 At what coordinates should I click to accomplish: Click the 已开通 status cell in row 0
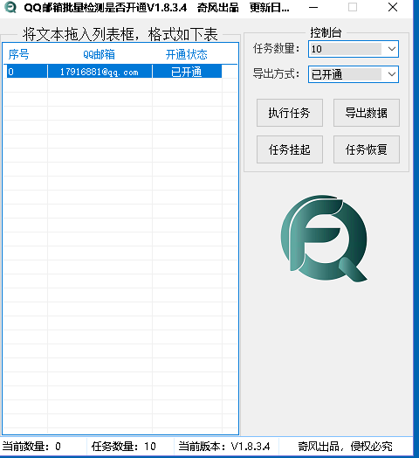pyautogui.click(x=187, y=72)
